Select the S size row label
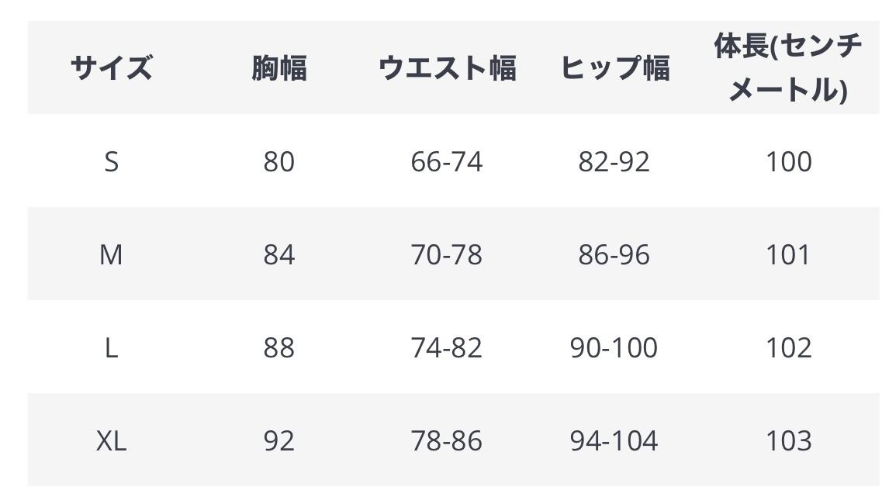Image resolution: width=882 pixels, height=490 pixels. tap(111, 162)
